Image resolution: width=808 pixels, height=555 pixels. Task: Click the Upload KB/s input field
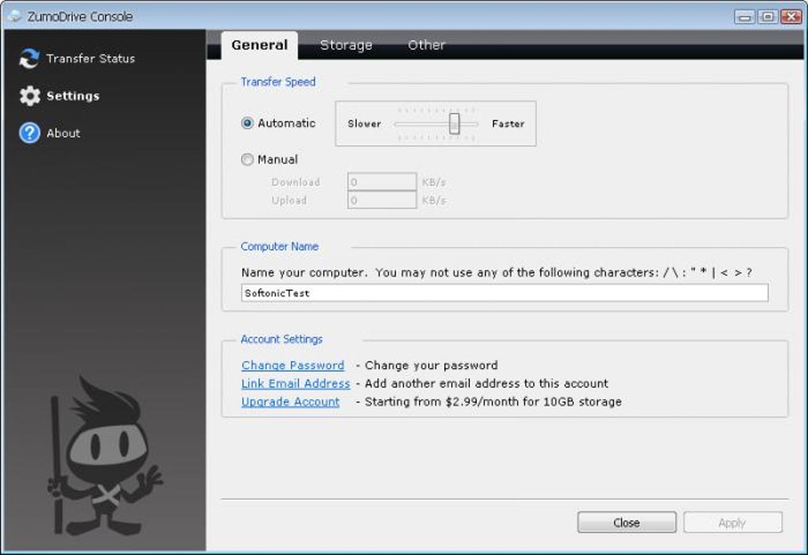point(382,200)
